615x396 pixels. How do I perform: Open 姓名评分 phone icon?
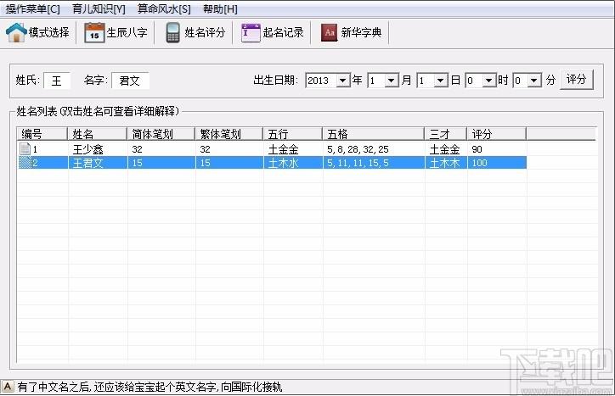point(172,33)
